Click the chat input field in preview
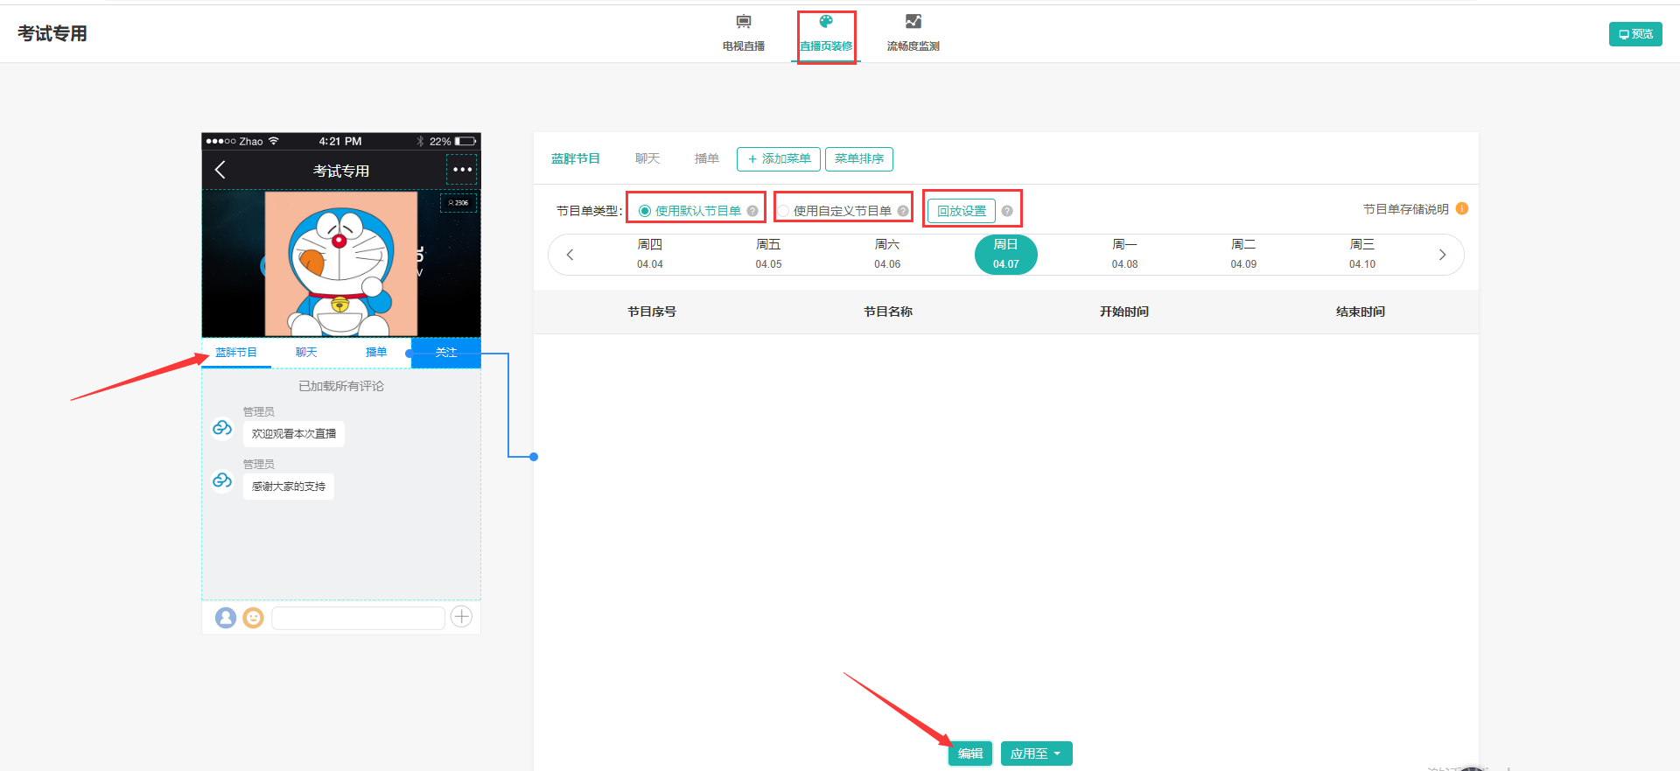This screenshot has width=1680, height=771. tap(358, 618)
